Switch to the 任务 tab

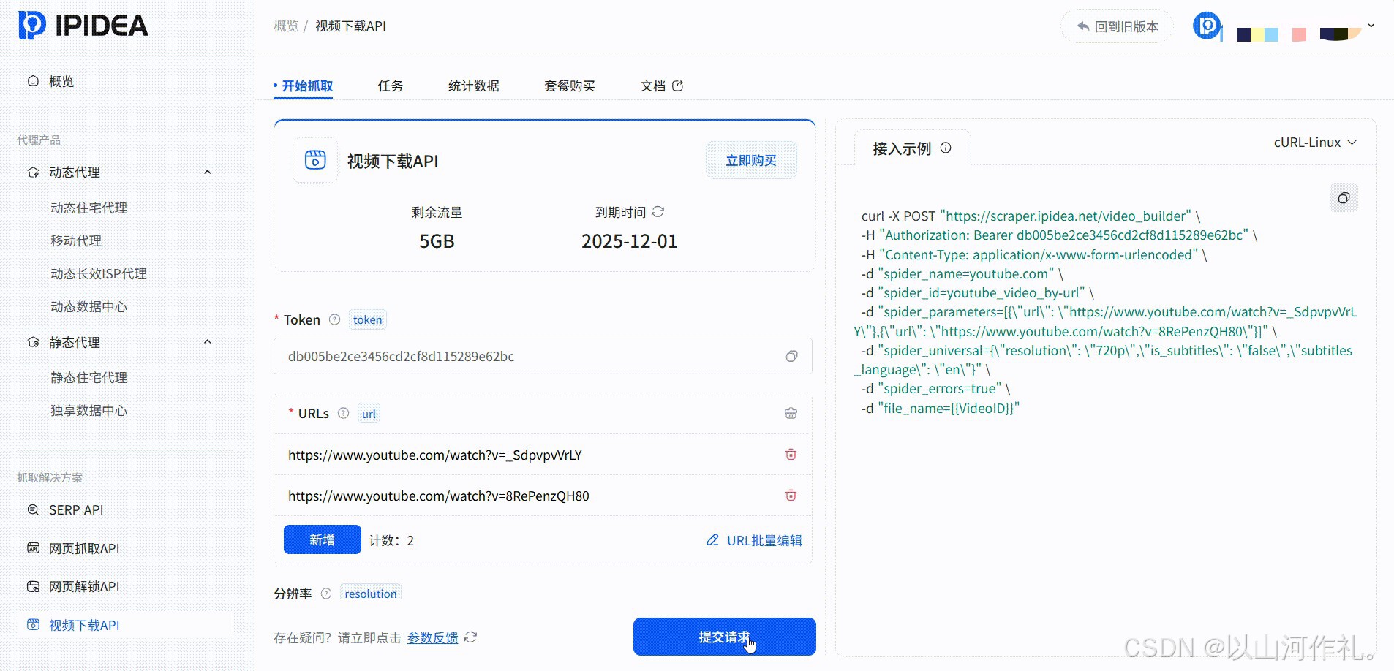point(391,86)
